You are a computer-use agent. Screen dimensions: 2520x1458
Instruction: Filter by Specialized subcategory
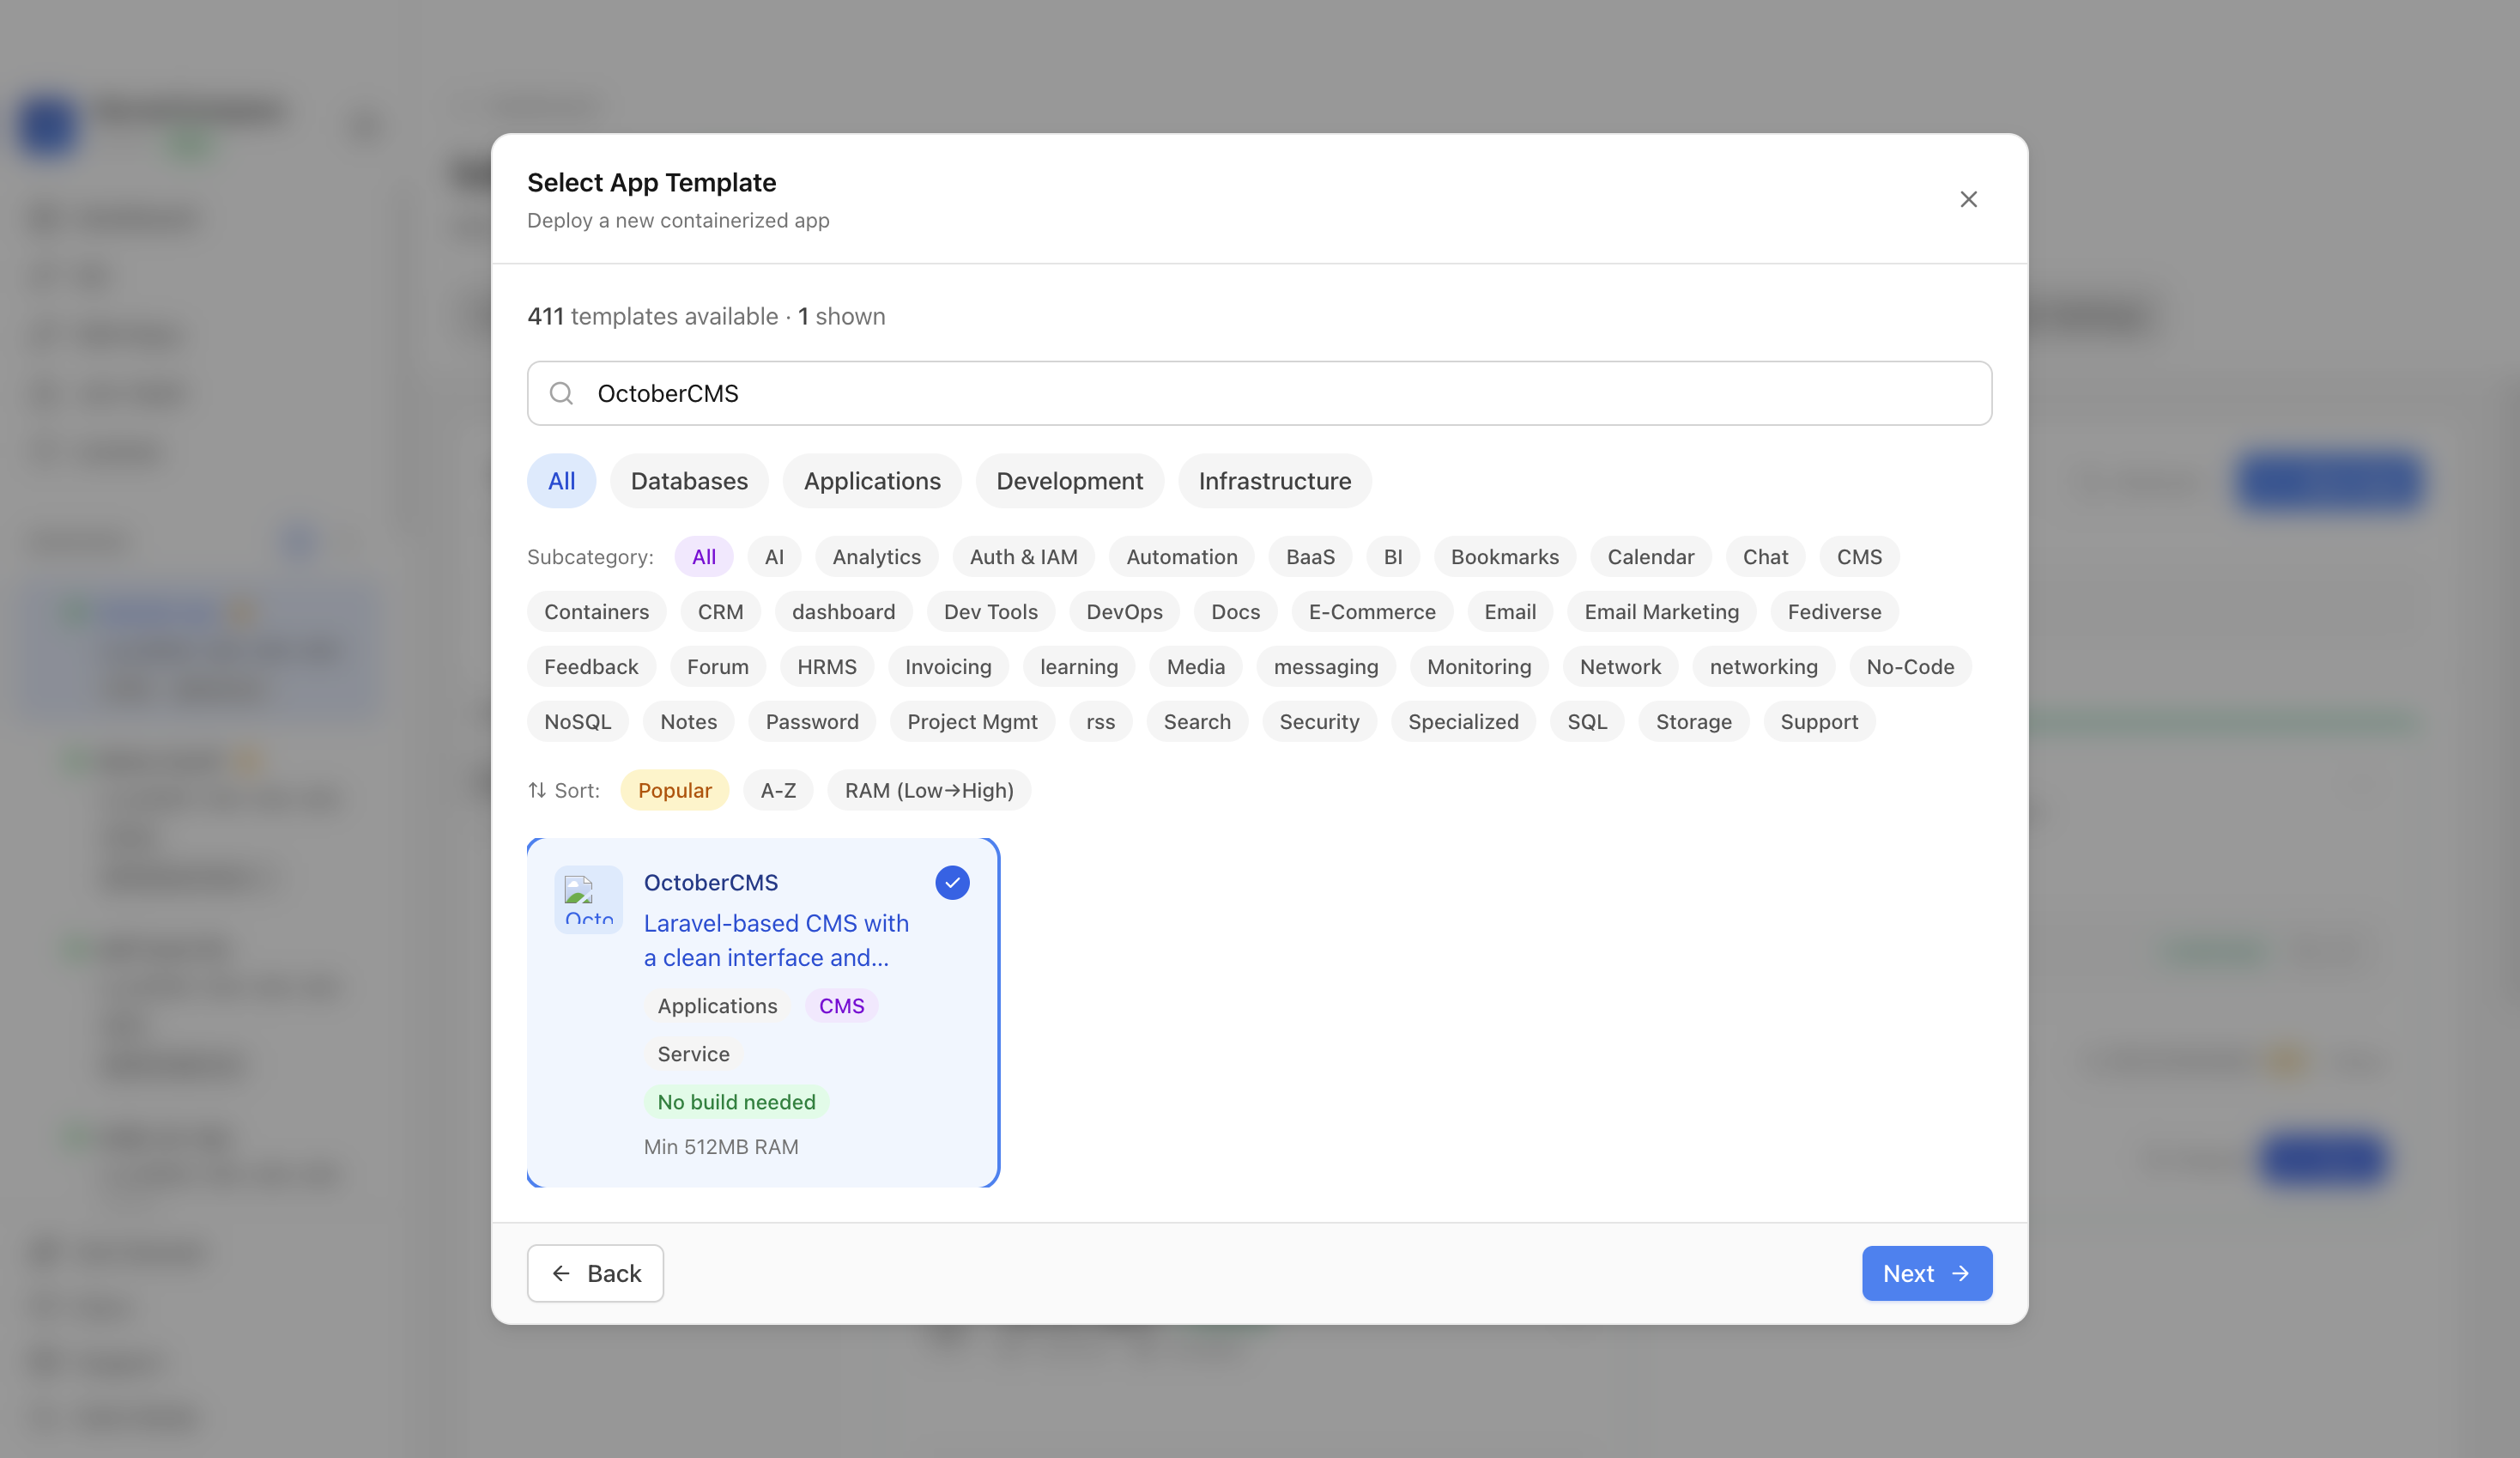1463,721
